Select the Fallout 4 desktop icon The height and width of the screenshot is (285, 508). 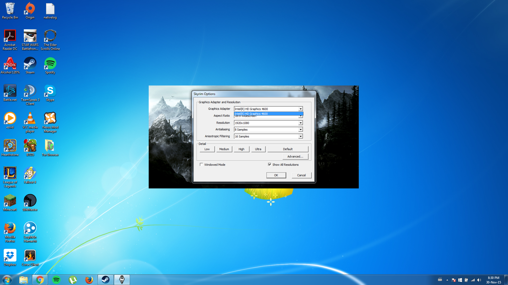pyautogui.click(x=30, y=175)
